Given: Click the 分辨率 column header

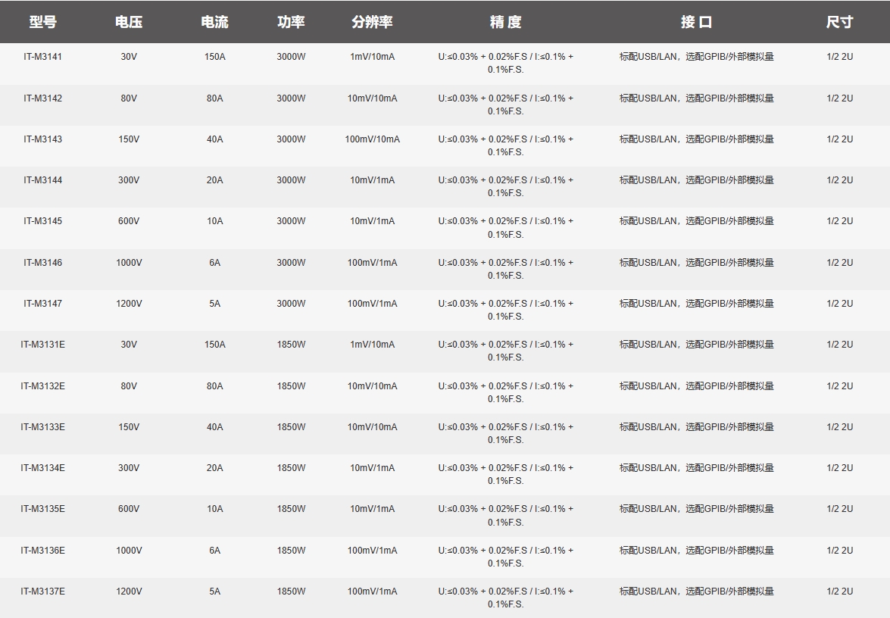Looking at the screenshot, I should pos(373,22).
